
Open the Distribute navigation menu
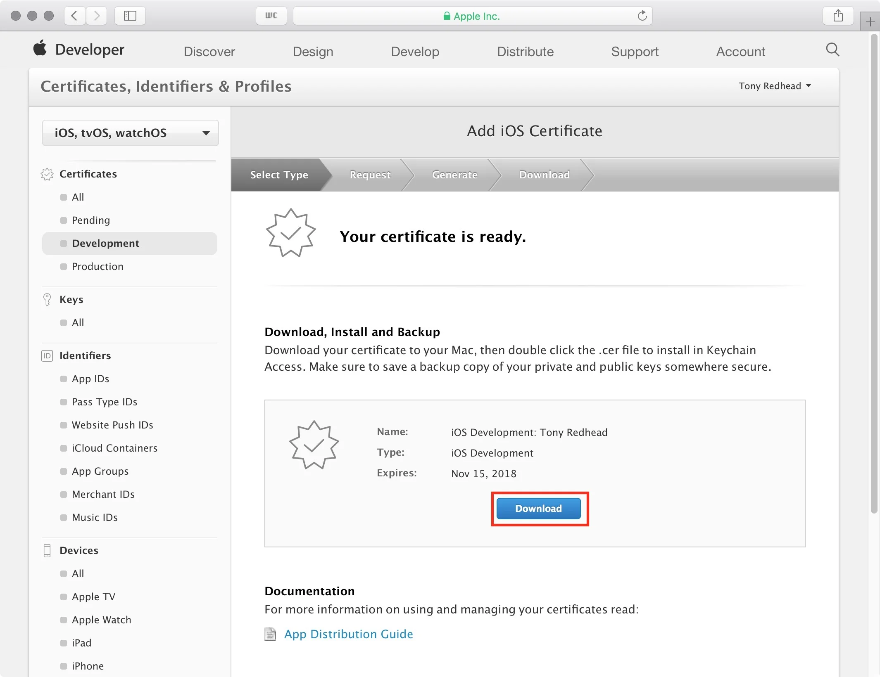pyautogui.click(x=525, y=52)
